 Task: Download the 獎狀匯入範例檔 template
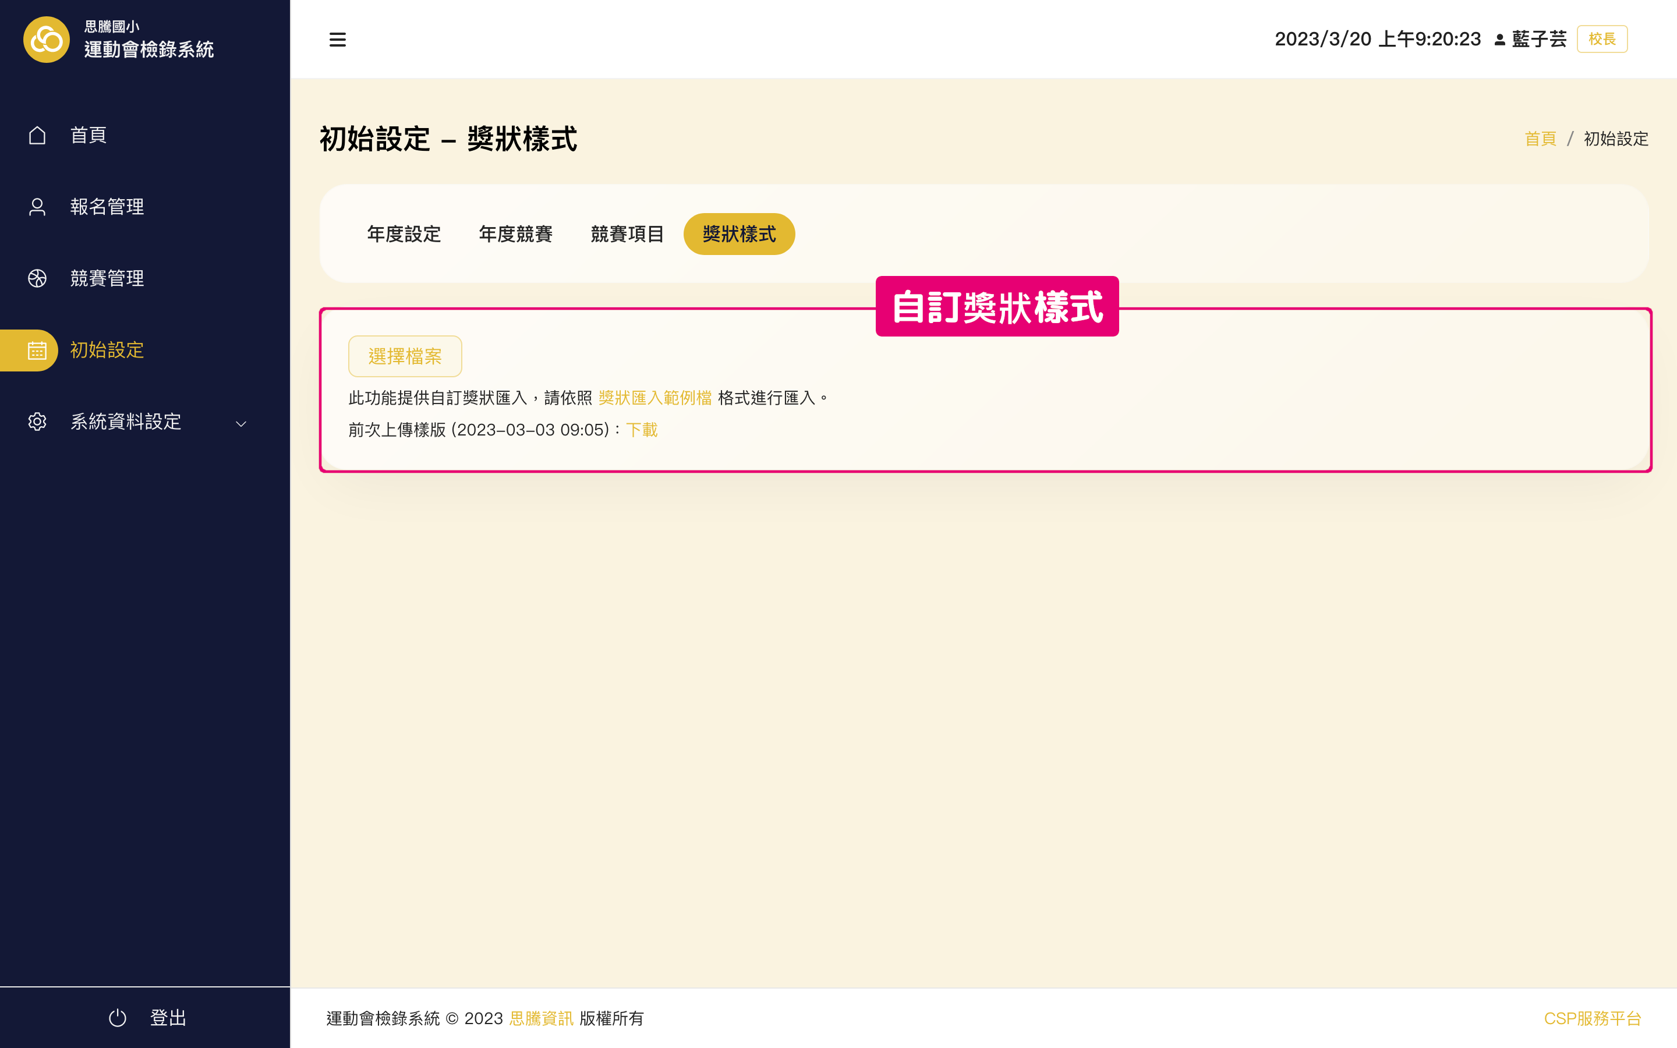(654, 397)
